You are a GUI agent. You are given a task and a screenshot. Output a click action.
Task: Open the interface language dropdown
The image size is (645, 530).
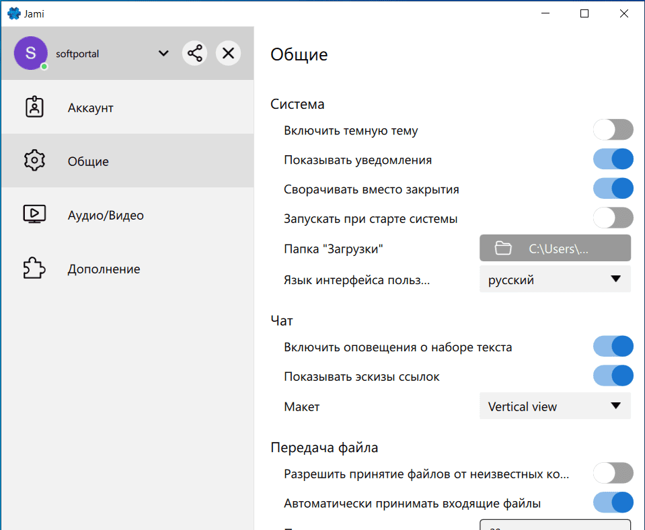pyautogui.click(x=555, y=279)
